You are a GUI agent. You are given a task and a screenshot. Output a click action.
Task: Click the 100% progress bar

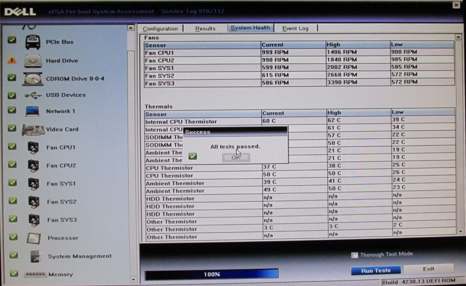tap(212, 275)
